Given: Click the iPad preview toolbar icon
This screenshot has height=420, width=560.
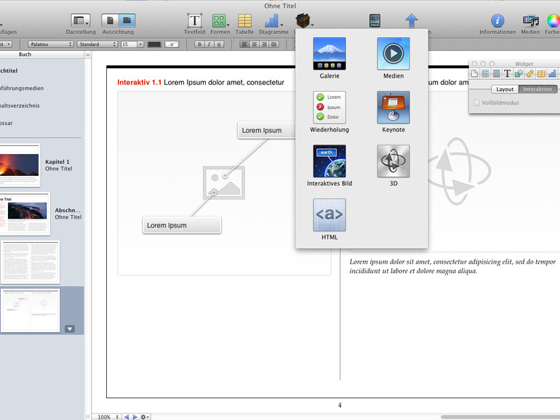Looking at the screenshot, I should [375, 20].
